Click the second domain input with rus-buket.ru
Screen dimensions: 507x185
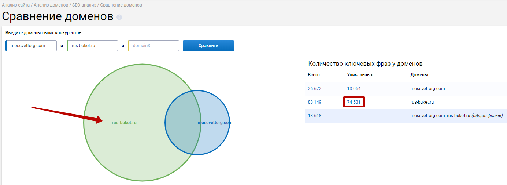click(x=93, y=46)
